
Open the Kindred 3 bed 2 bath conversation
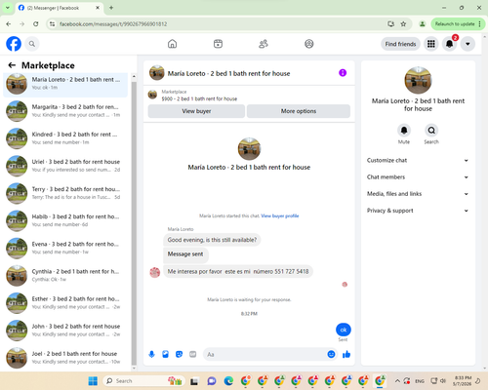point(65,138)
